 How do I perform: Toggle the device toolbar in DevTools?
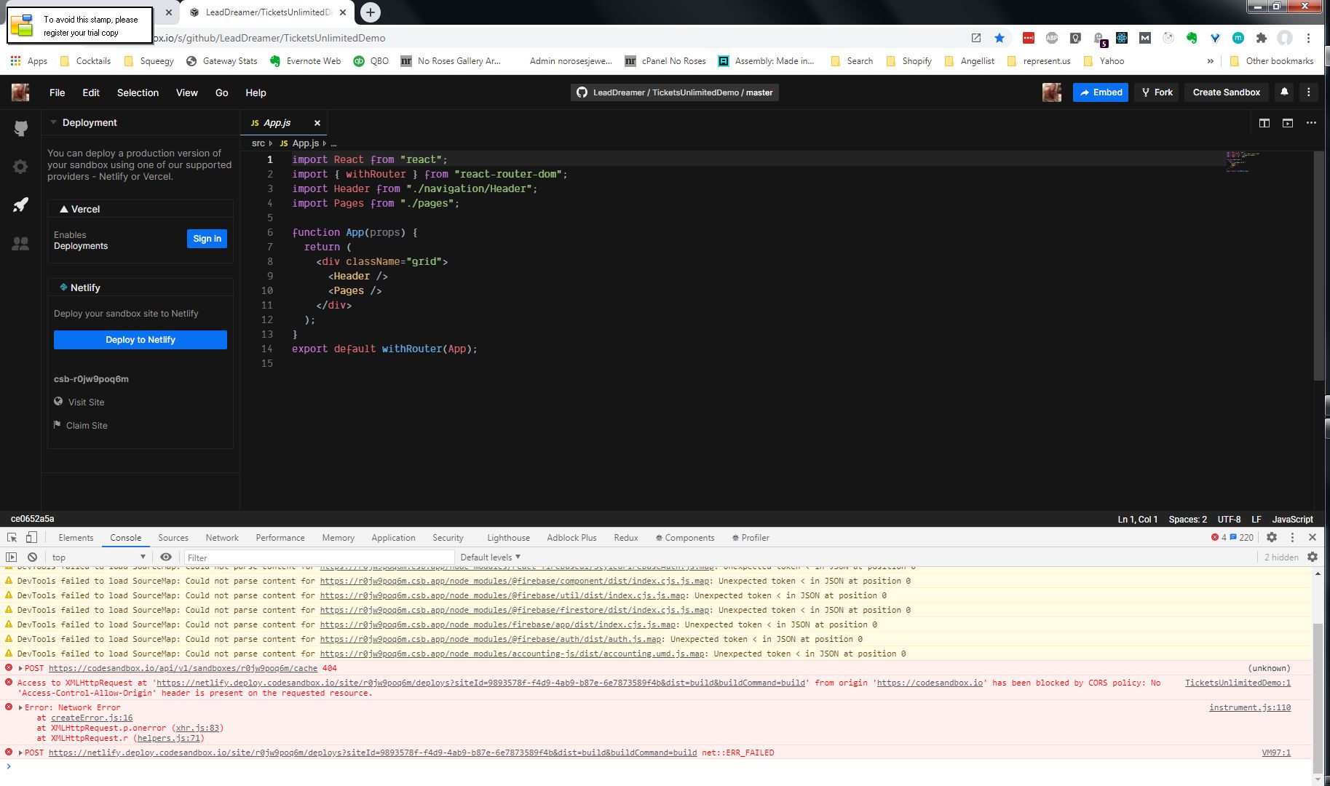pos(31,536)
